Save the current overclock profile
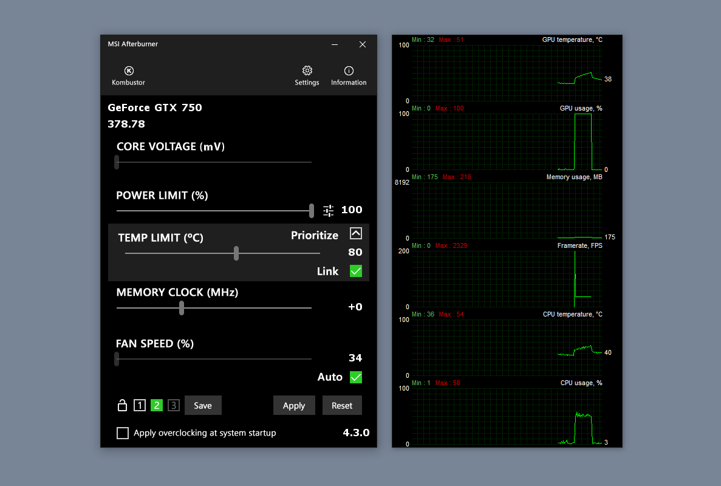 click(203, 405)
